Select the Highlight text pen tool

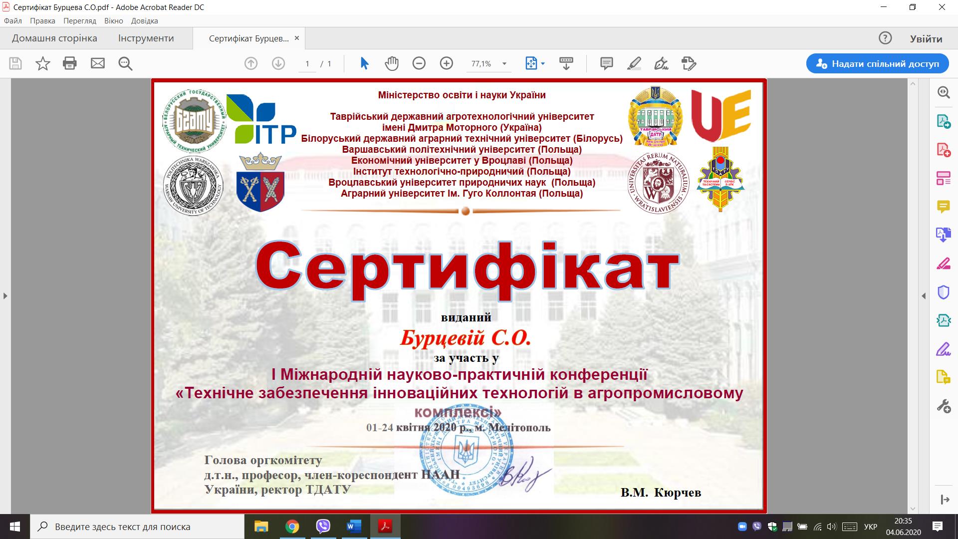[x=634, y=63]
